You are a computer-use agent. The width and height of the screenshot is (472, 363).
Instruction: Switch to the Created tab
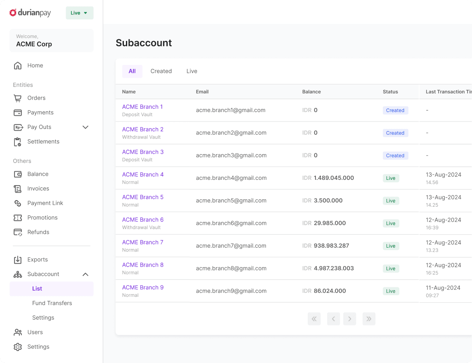161,71
